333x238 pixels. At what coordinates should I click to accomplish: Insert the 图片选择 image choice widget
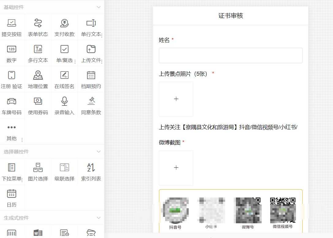(38, 172)
